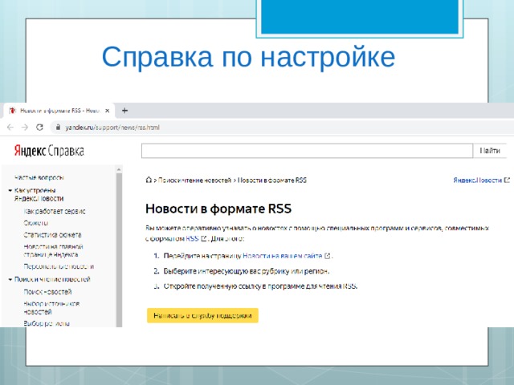Select the Новости в формате RSS tab

coord(59,111)
